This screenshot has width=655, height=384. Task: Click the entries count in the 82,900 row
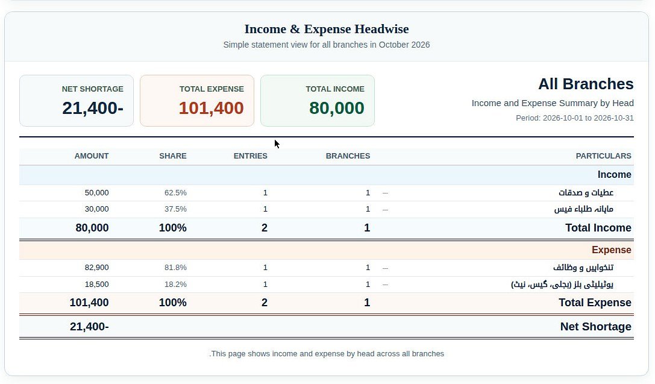(x=265, y=268)
